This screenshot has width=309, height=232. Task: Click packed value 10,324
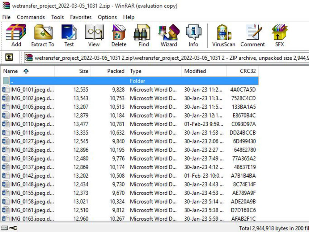tap(117, 202)
